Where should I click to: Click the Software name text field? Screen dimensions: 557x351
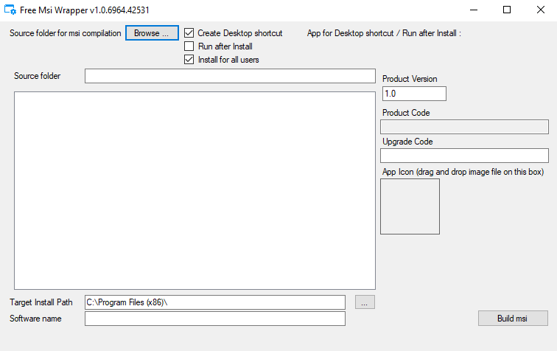(214, 319)
